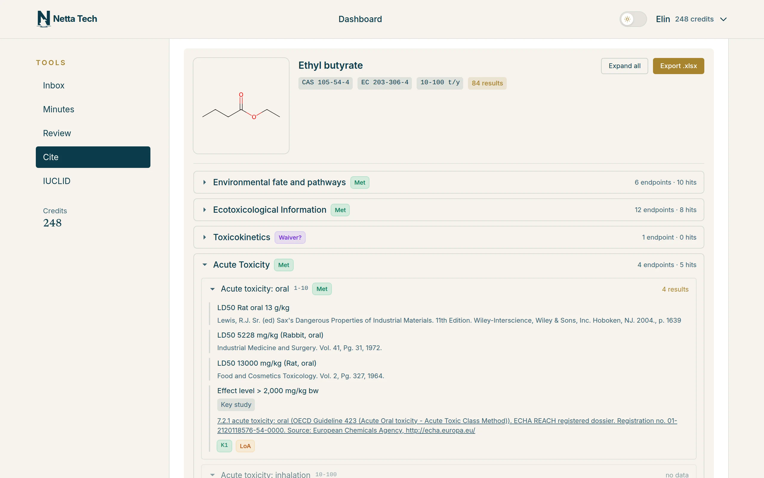764x478 pixels.
Task: Click the 4 results count label
Action: pos(675,289)
